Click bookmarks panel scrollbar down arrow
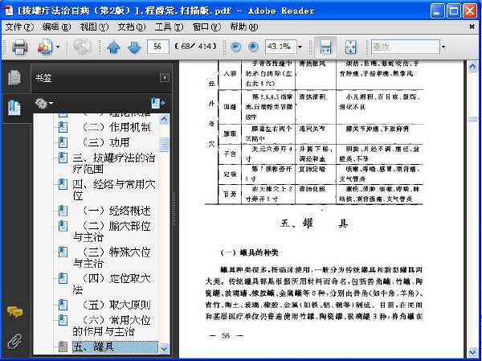Image resolution: width=482 pixels, height=361 pixels. [x=164, y=349]
